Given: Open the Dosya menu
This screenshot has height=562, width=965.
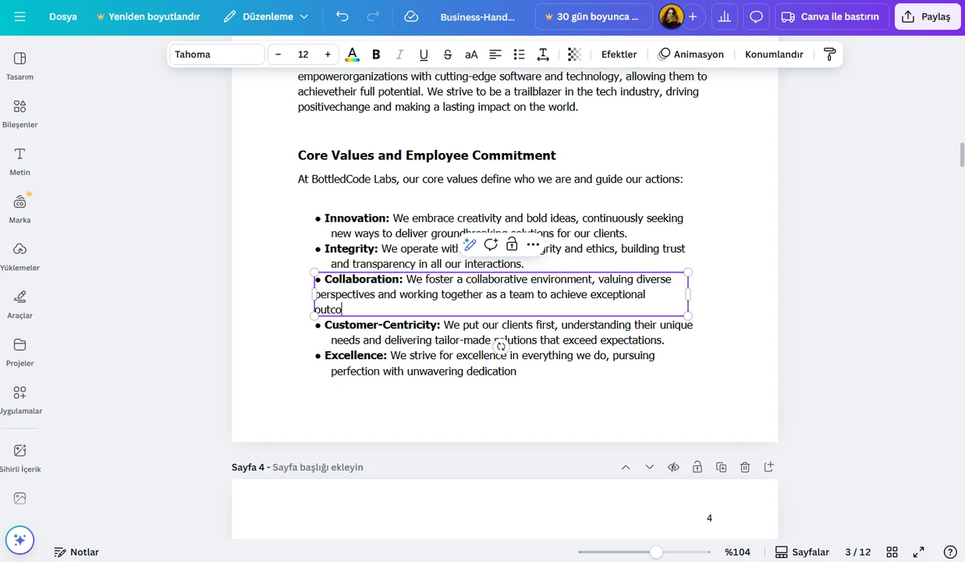Looking at the screenshot, I should pyautogui.click(x=63, y=16).
